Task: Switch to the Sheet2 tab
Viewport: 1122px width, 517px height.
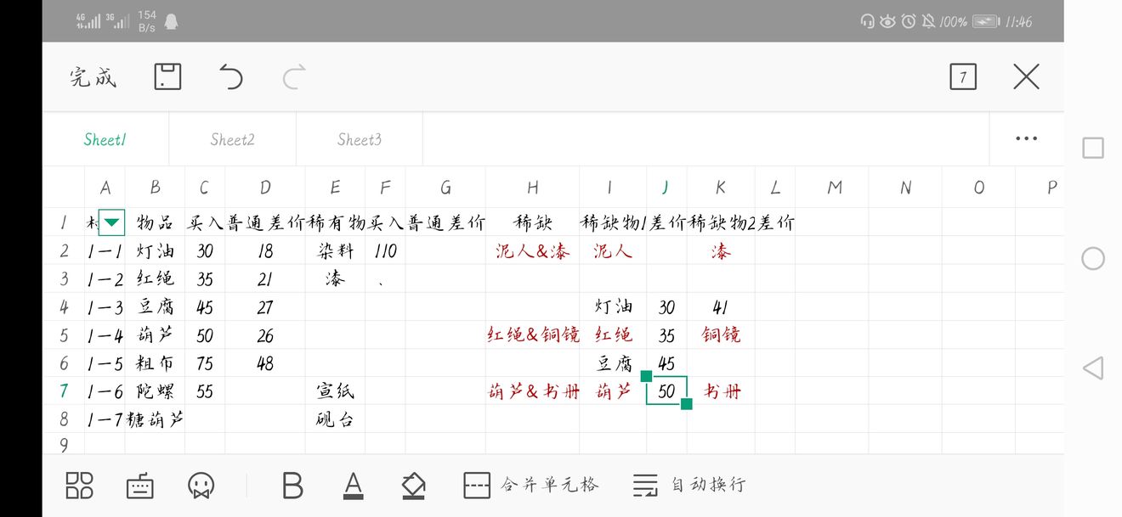Action: click(x=232, y=140)
